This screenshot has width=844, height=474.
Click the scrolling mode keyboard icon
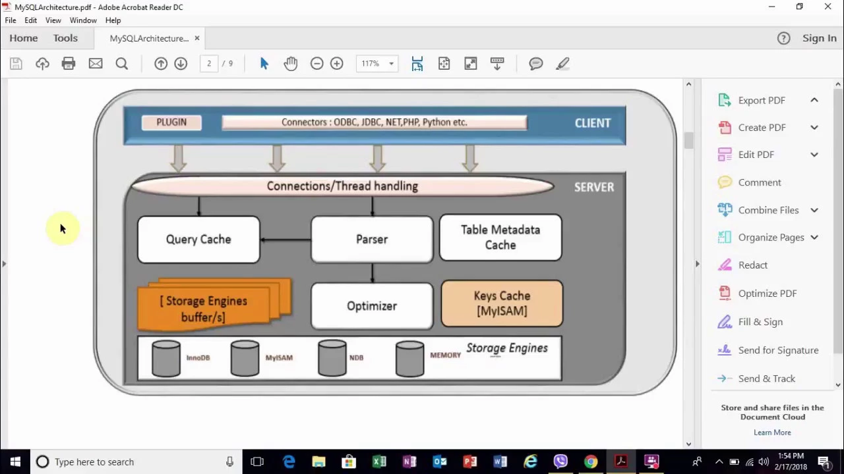click(x=497, y=64)
